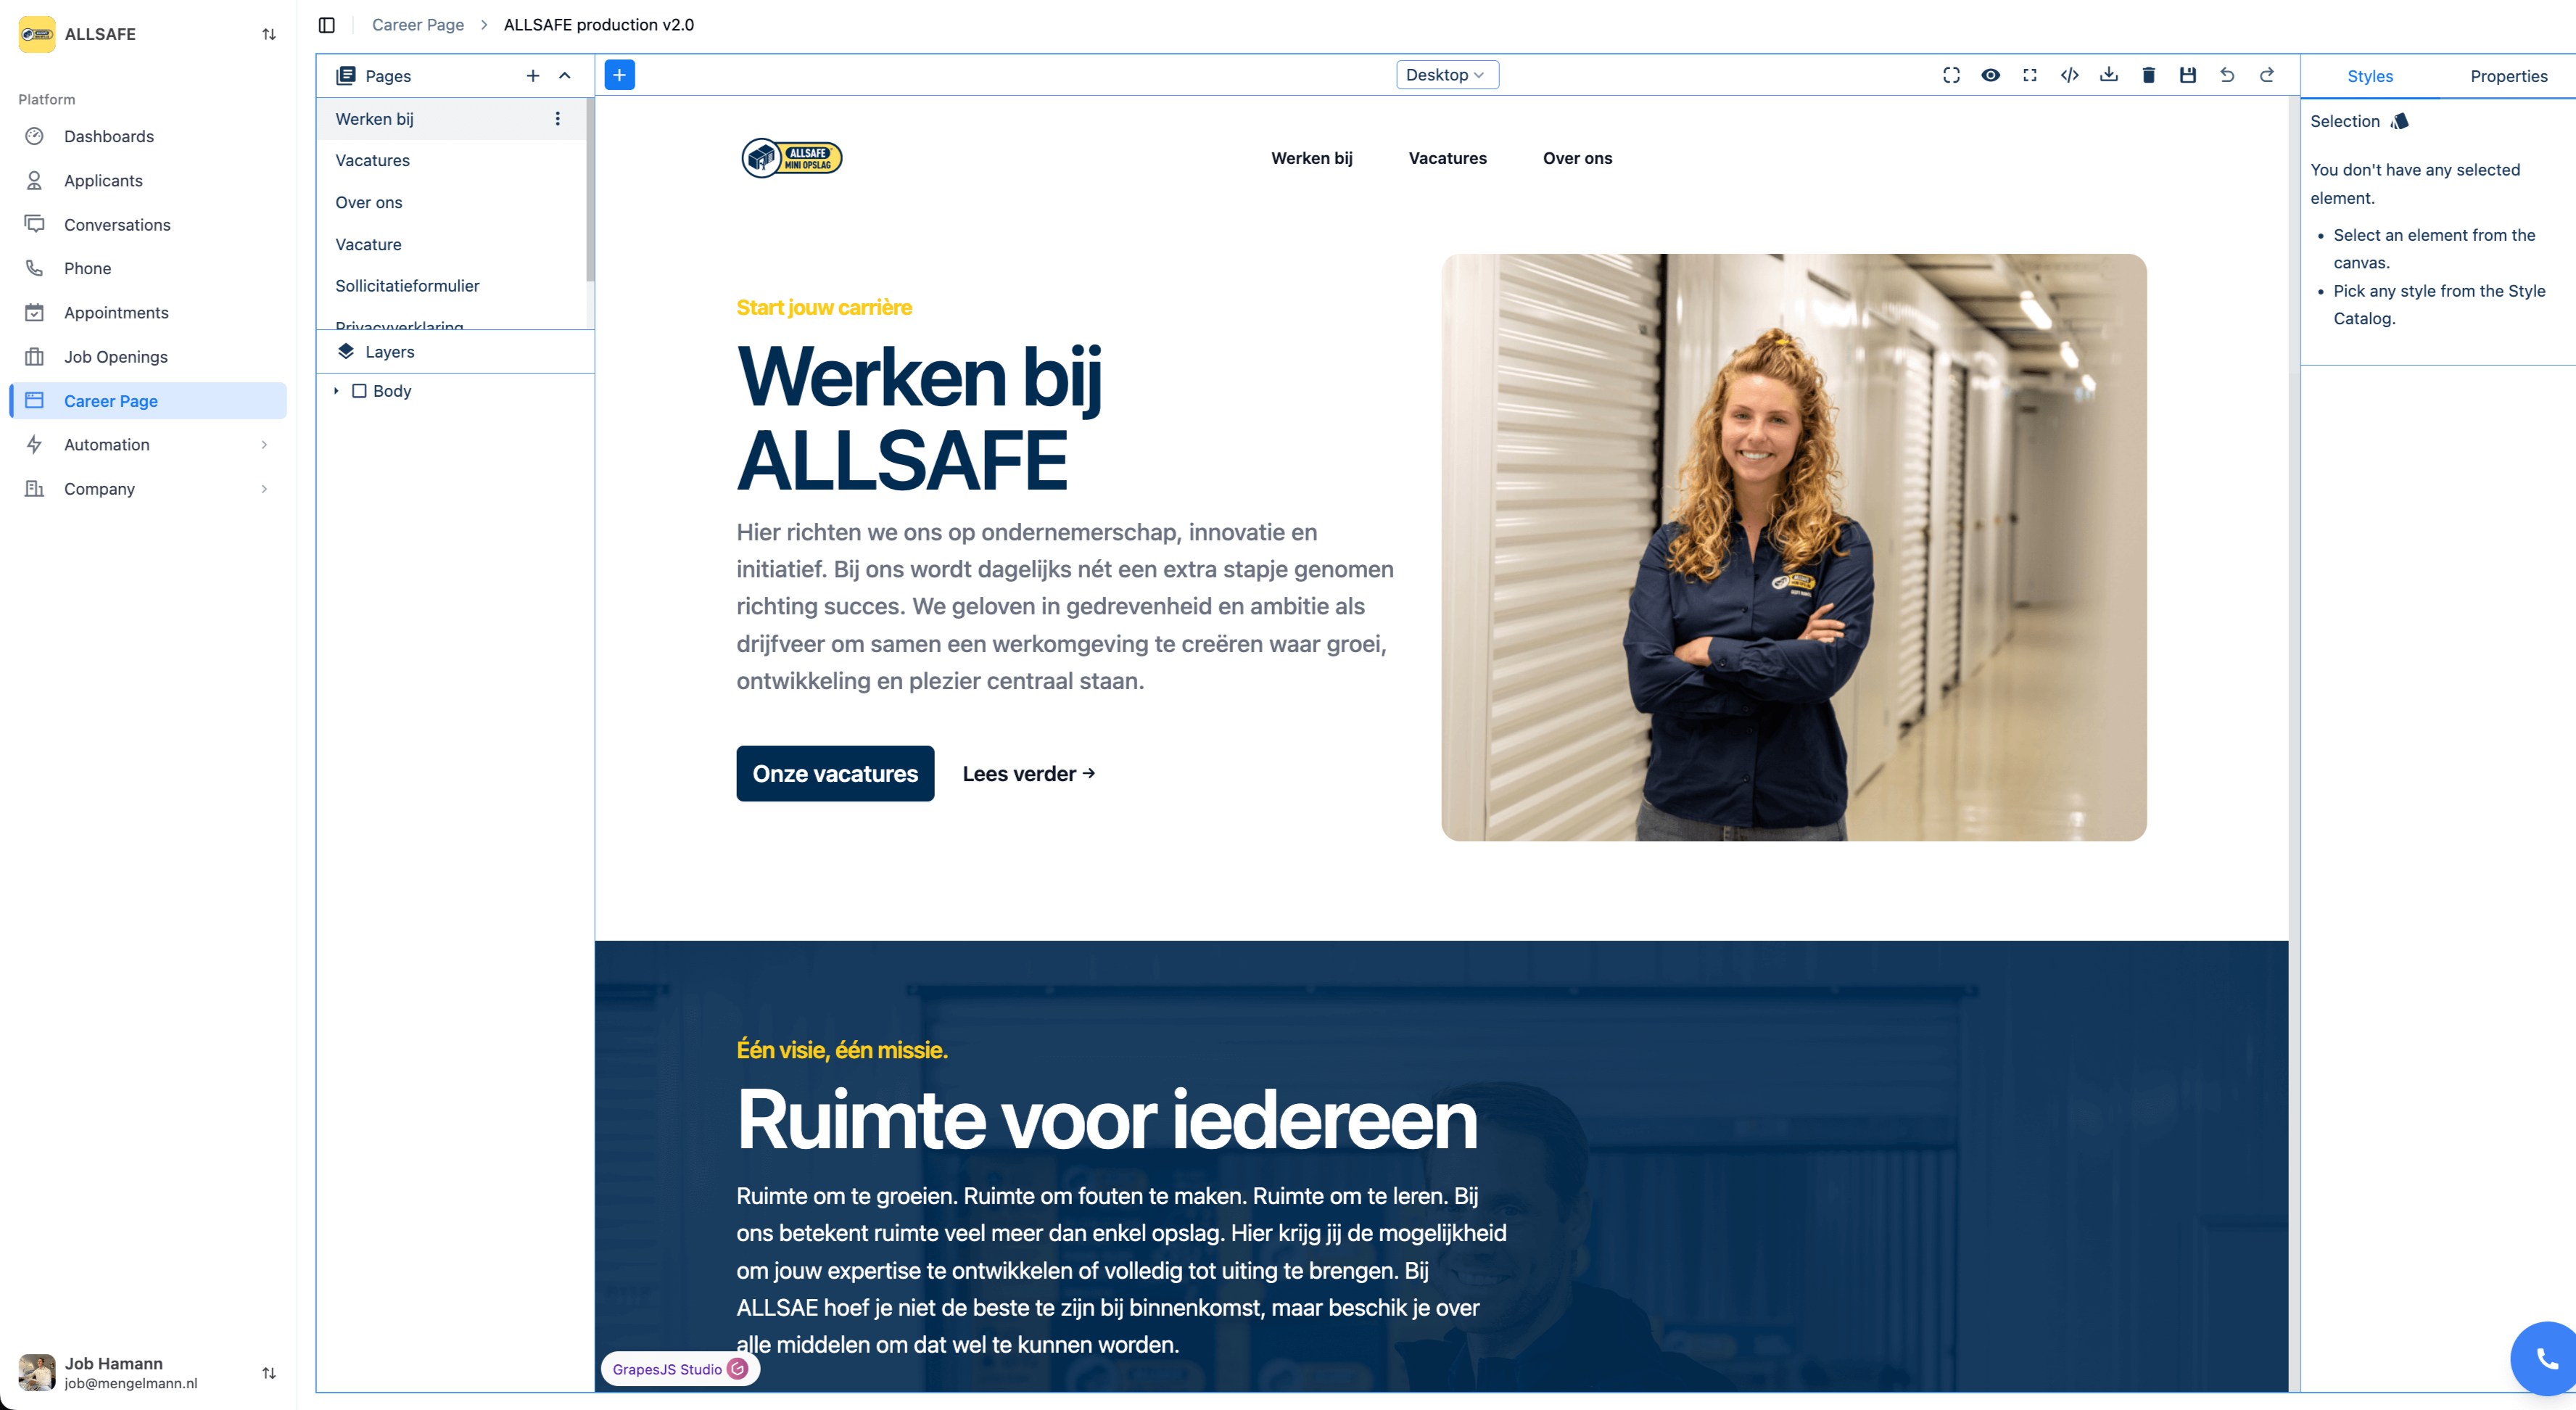This screenshot has width=2576, height=1410.
Task: Expand the Body layer tree item
Action: [x=336, y=391]
